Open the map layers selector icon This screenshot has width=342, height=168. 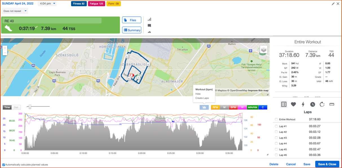[x=264, y=50]
